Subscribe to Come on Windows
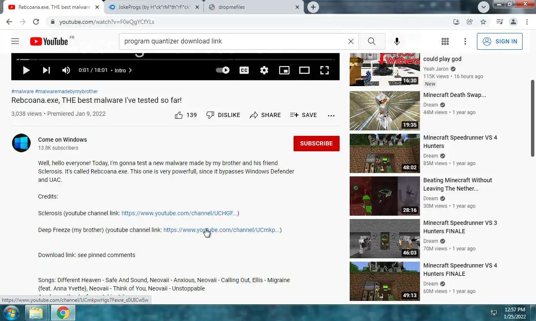Image resolution: width=536 pixels, height=321 pixels. click(x=317, y=143)
